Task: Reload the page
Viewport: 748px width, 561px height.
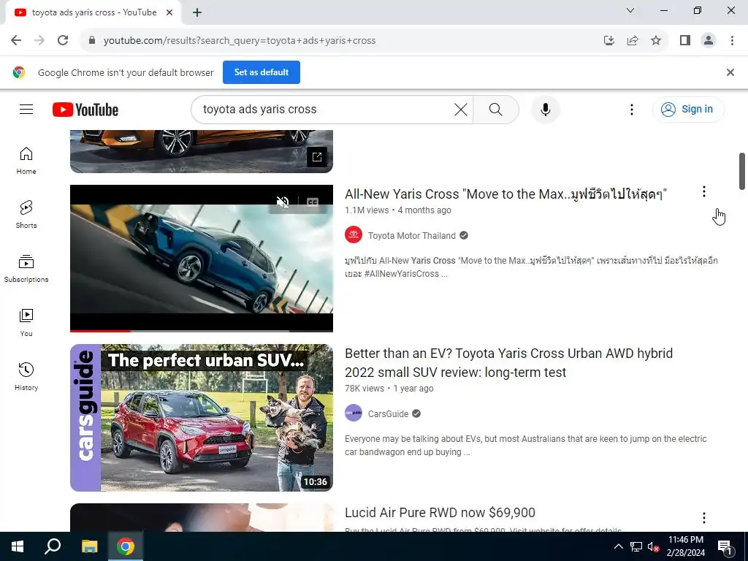Action: 63,41
